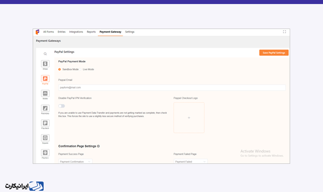Choose the Live Mode radio button
The image size is (323, 192).
pos(80,69)
